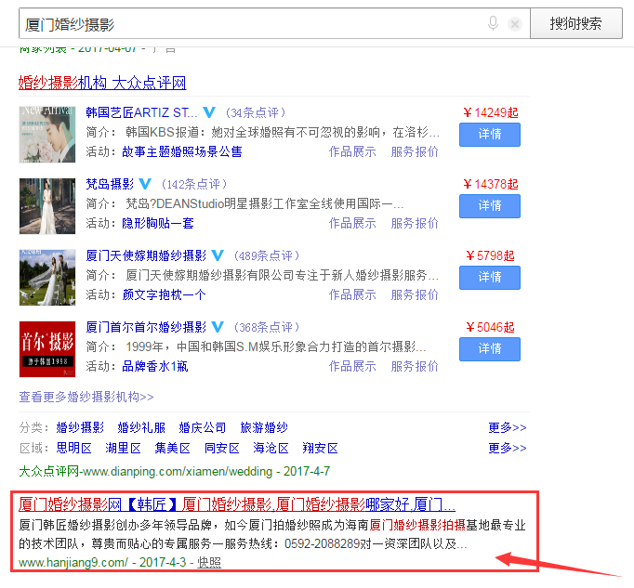Open the 首尔摄影 red logo thumbnail
The width and height of the screenshot is (634, 588).
(47, 348)
